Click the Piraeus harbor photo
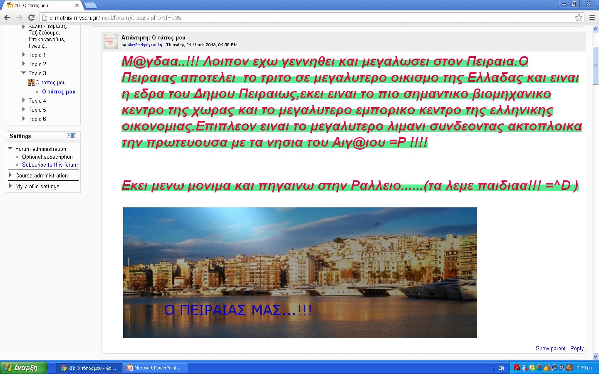Screen dimensions: 599x374 pos(300,273)
